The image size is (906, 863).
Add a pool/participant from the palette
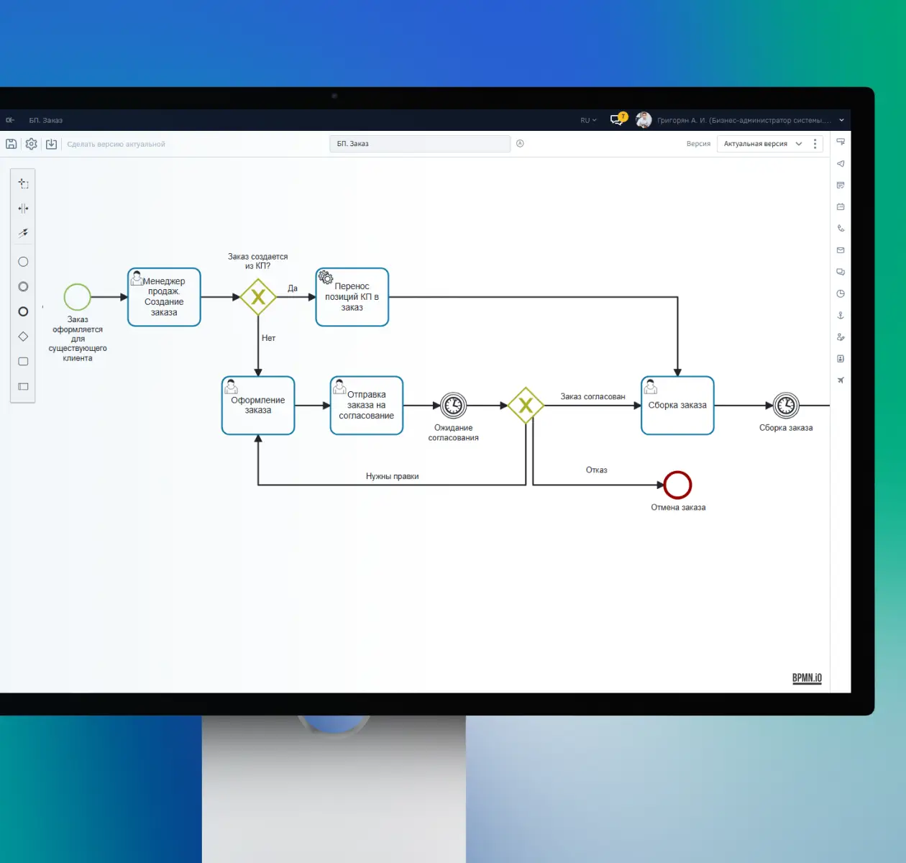point(23,387)
